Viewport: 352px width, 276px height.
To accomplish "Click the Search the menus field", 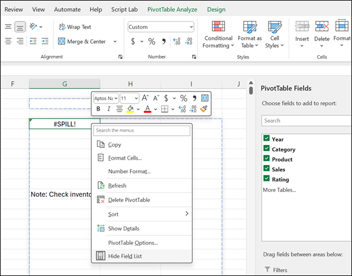I will (142, 130).
